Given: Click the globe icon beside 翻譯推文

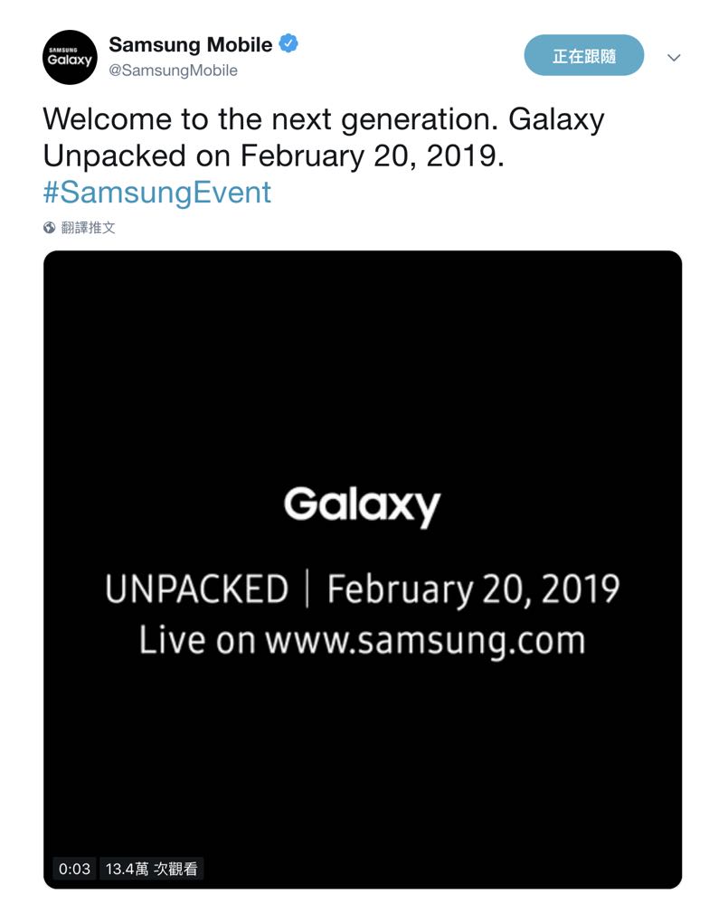Looking at the screenshot, I should coord(50,228).
